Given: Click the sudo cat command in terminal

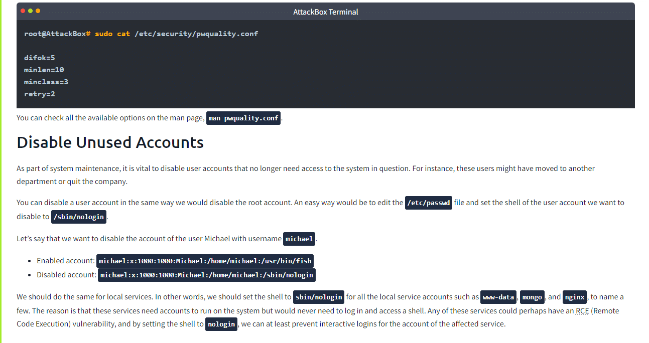Looking at the screenshot, I should tap(176, 34).
